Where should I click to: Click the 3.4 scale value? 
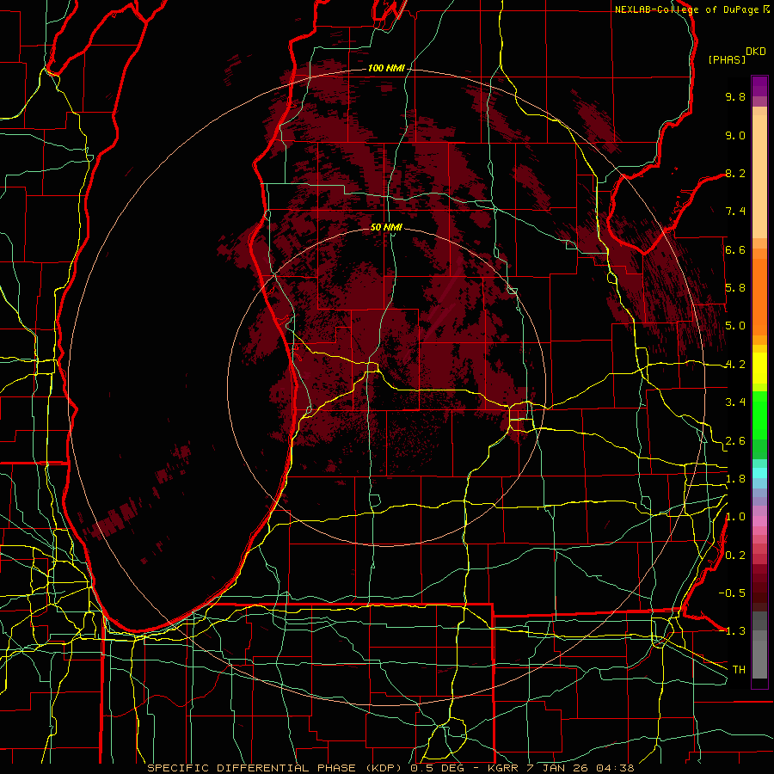(735, 402)
